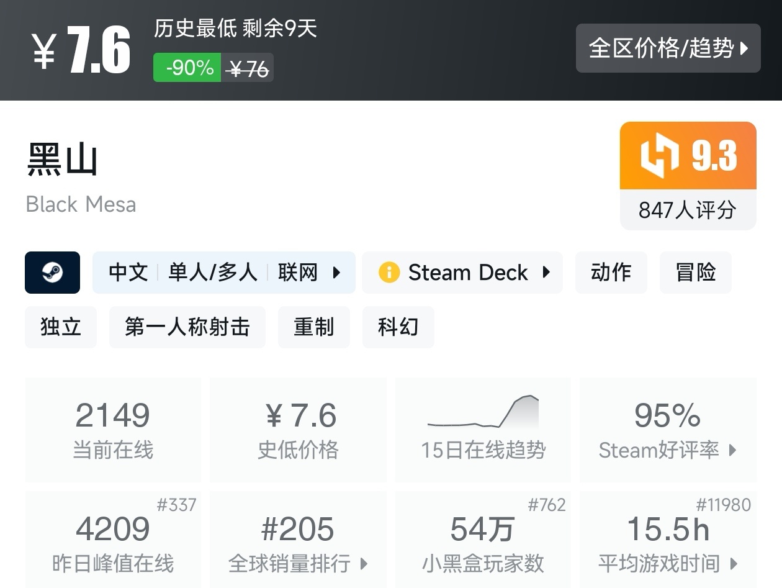Image resolution: width=782 pixels, height=588 pixels.
Task: Open the 小黑盒玩家数 stat card
Action: point(483,539)
